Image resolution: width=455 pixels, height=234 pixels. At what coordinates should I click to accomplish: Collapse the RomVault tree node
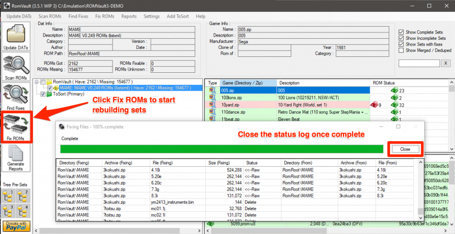click(x=36, y=82)
